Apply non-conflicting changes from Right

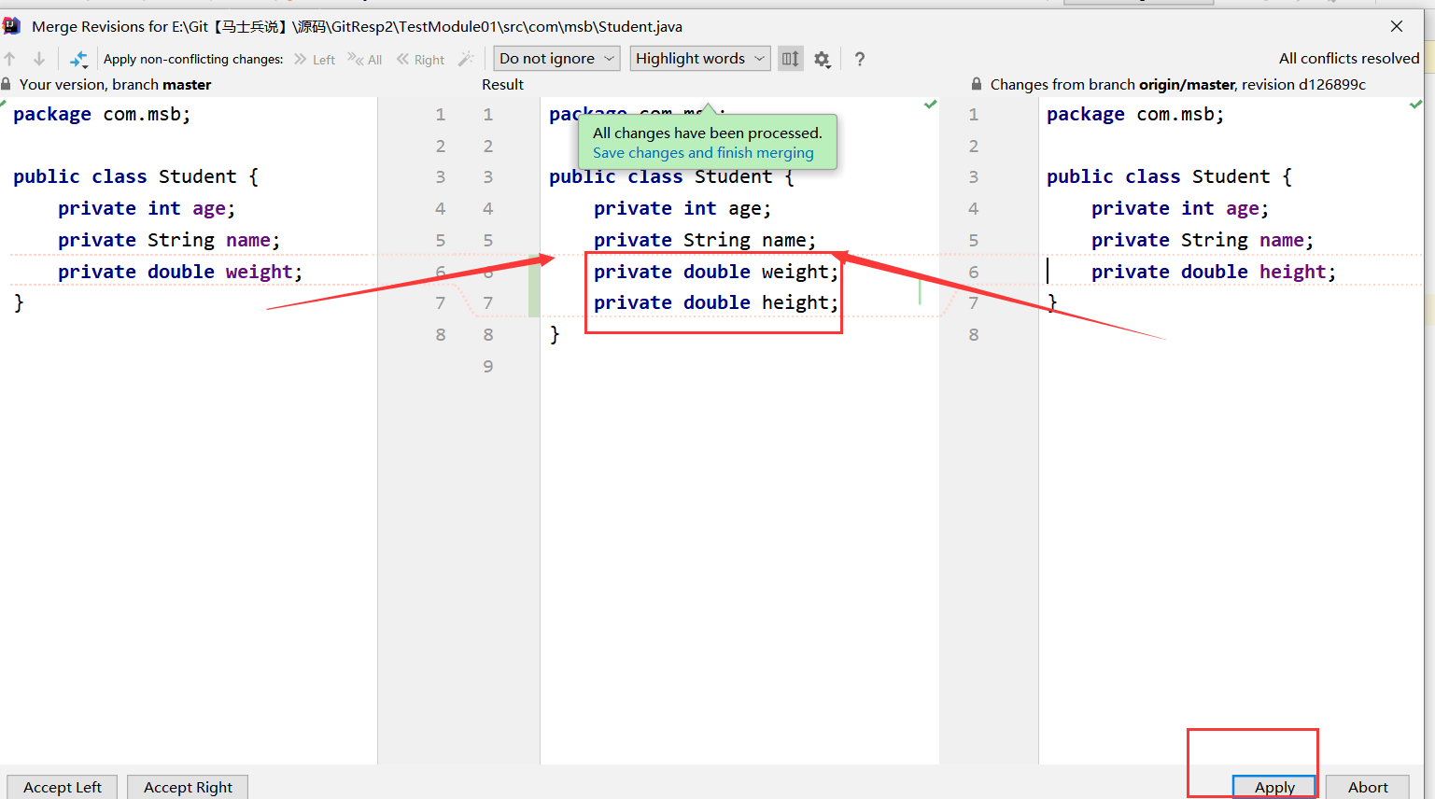pyautogui.click(x=420, y=59)
